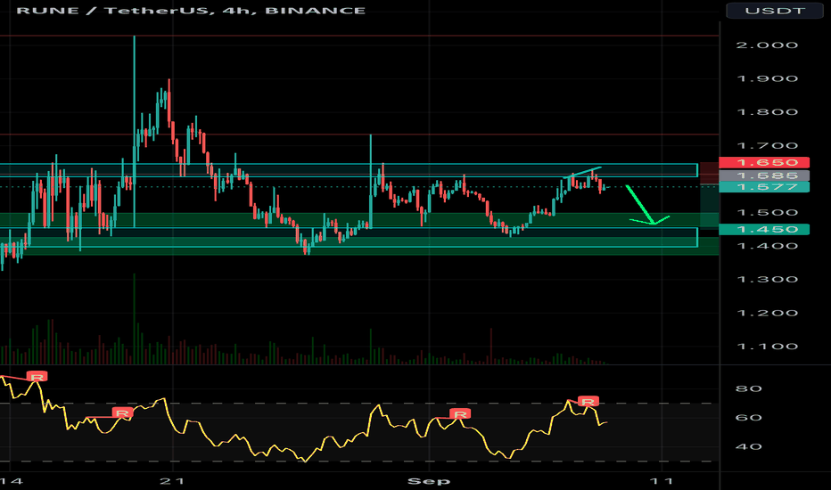This screenshot has height=490, width=831.
Task: Select the R divergence label above the Sep date
Action: (x=460, y=413)
